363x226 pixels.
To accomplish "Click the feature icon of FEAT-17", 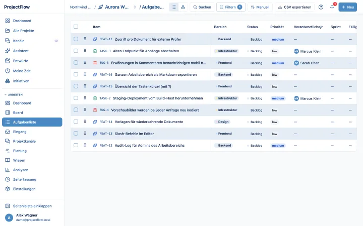I will pyautogui.click(x=95, y=39).
